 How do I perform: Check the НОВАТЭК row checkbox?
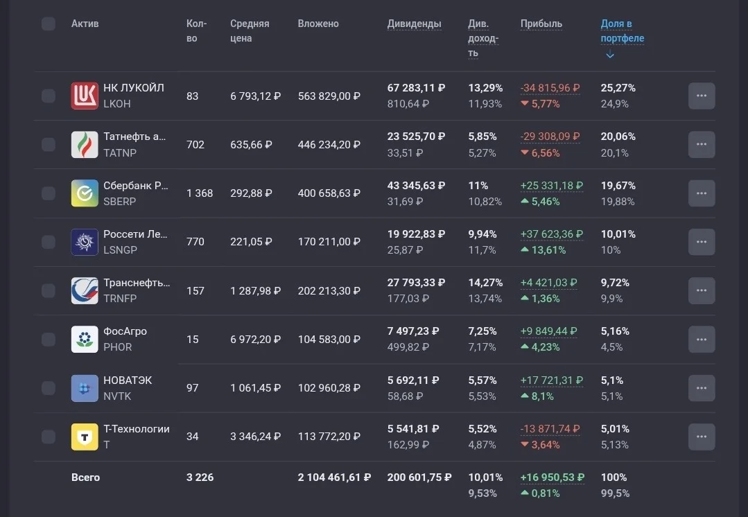[x=49, y=388]
